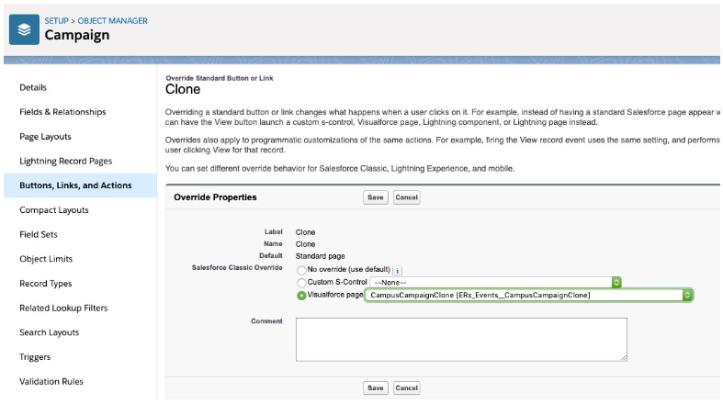Expand the Visualforce page dropdown

(529, 296)
